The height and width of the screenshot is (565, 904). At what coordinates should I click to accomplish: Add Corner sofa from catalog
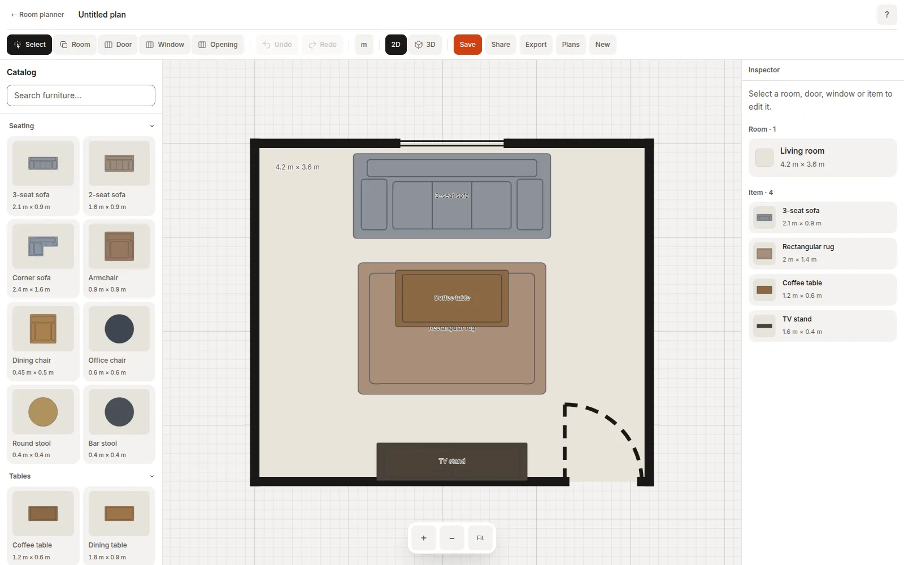click(x=43, y=259)
